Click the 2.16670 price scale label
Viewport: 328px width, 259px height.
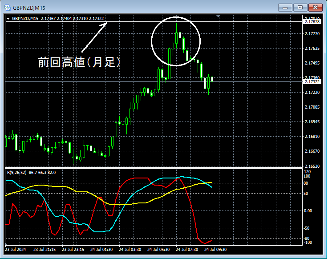click(x=312, y=151)
